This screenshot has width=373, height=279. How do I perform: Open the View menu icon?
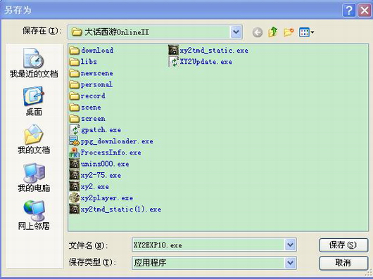tap(306, 32)
